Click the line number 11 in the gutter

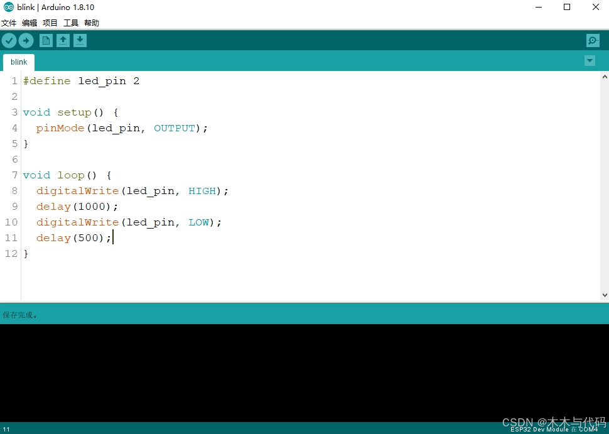(x=11, y=237)
